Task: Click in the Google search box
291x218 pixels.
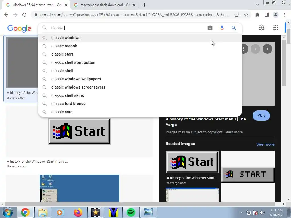Action: point(128,28)
